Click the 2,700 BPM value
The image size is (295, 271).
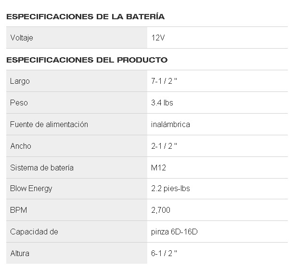161,210
